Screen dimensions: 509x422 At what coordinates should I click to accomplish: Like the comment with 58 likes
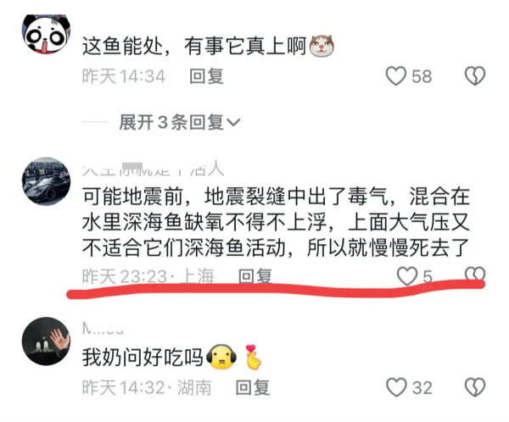point(395,76)
